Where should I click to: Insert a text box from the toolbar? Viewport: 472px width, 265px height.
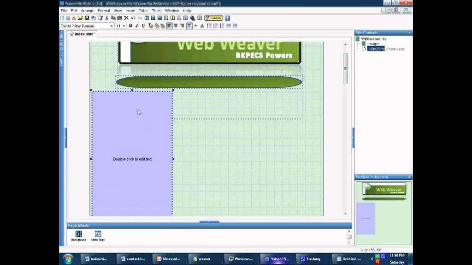pos(147,18)
